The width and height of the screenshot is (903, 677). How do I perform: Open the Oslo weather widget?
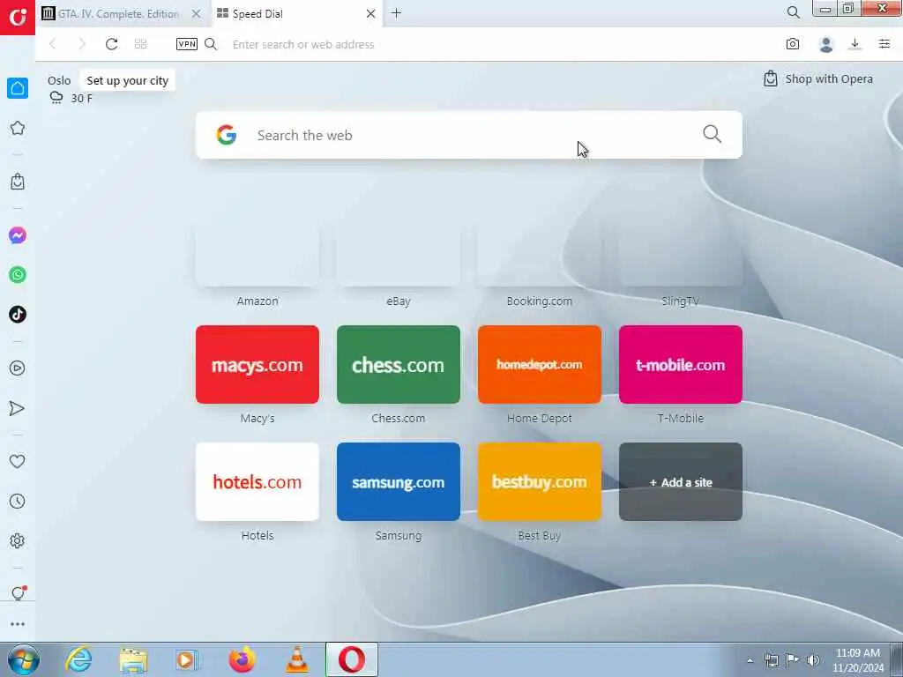coord(70,90)
